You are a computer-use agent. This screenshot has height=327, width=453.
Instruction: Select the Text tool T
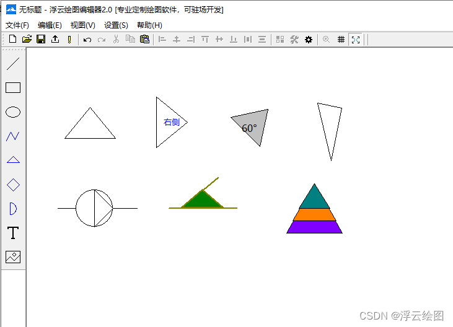(x=13, y=233)
